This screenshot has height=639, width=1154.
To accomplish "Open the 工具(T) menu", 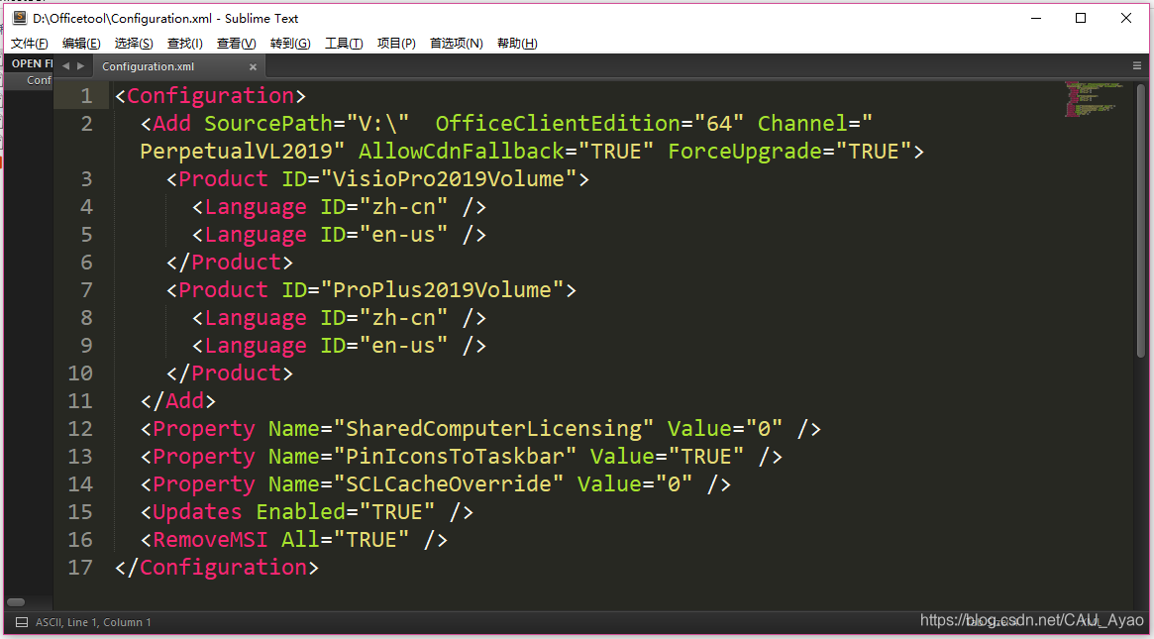I will 344,44.
